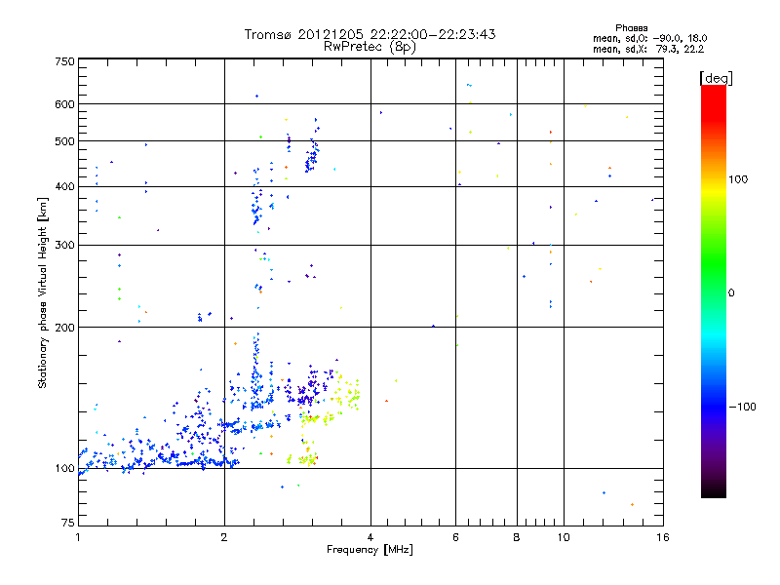The image size is (780, 585).
Task: Click the '300' y-axis tick label
Action: click(x=64, y=245)
